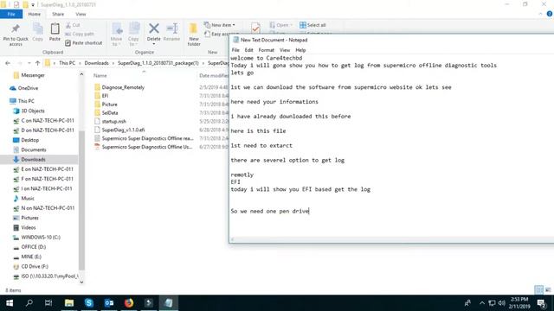The width and height of the screenshot is (554, 311).
Task: Click the Copy ribbon icon
Action: [37, 29]
